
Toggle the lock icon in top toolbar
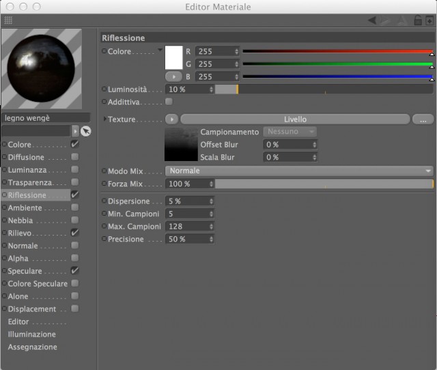tap(417, 20)
